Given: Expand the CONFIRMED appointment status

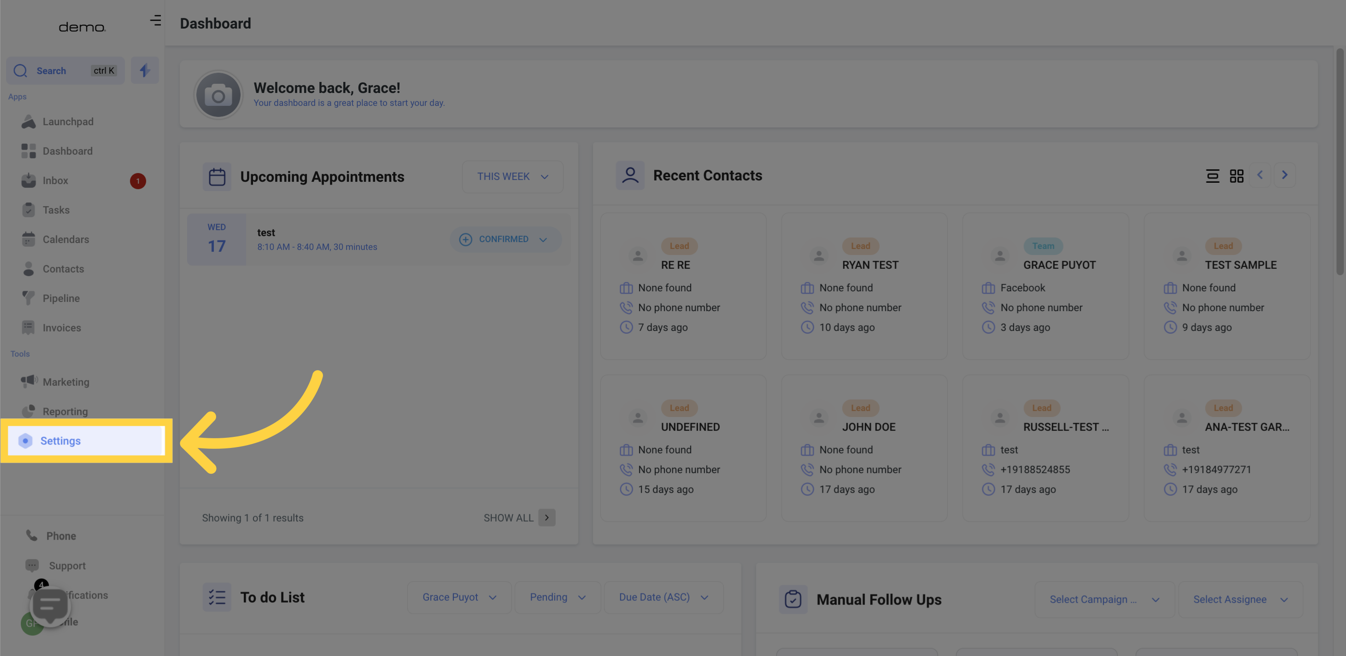Looking at the screenshot, I should coord(544,239).
